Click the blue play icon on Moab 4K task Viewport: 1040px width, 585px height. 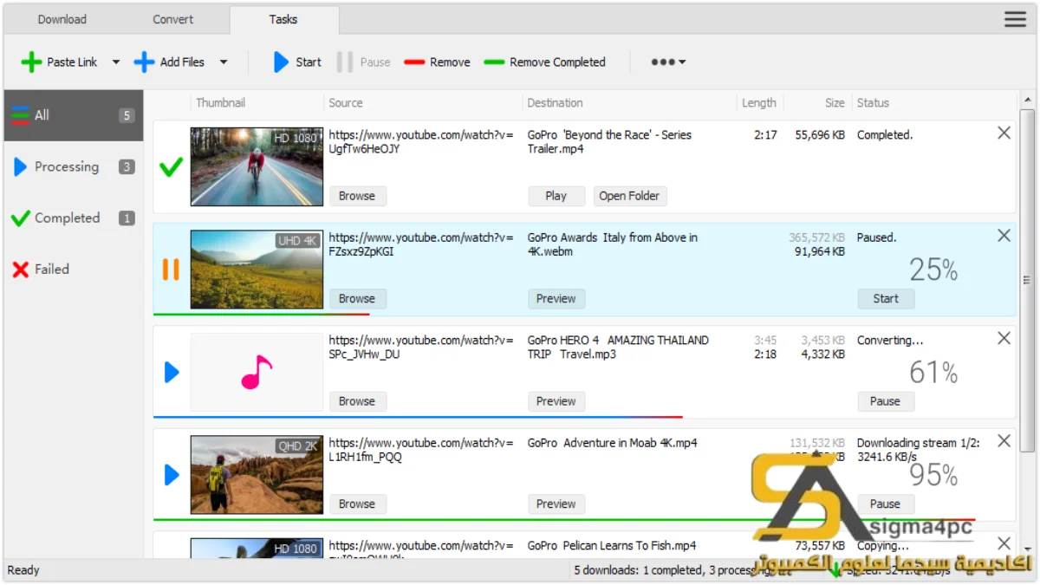172,475
